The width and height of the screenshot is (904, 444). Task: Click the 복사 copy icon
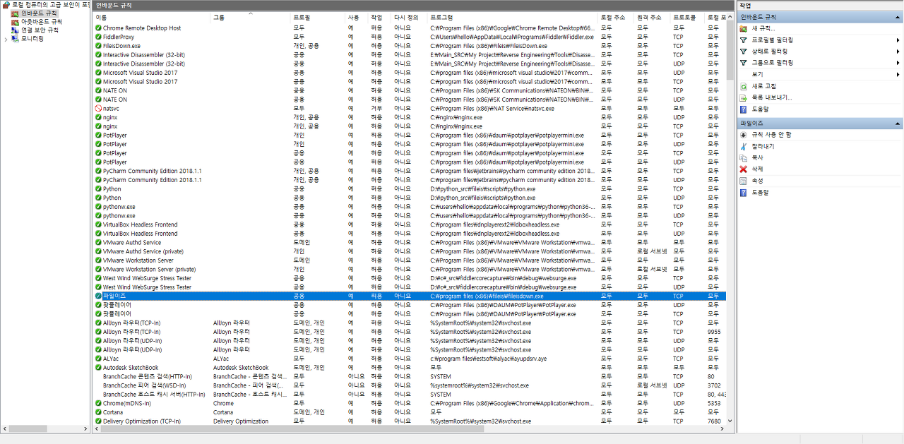tap(743, 157)
